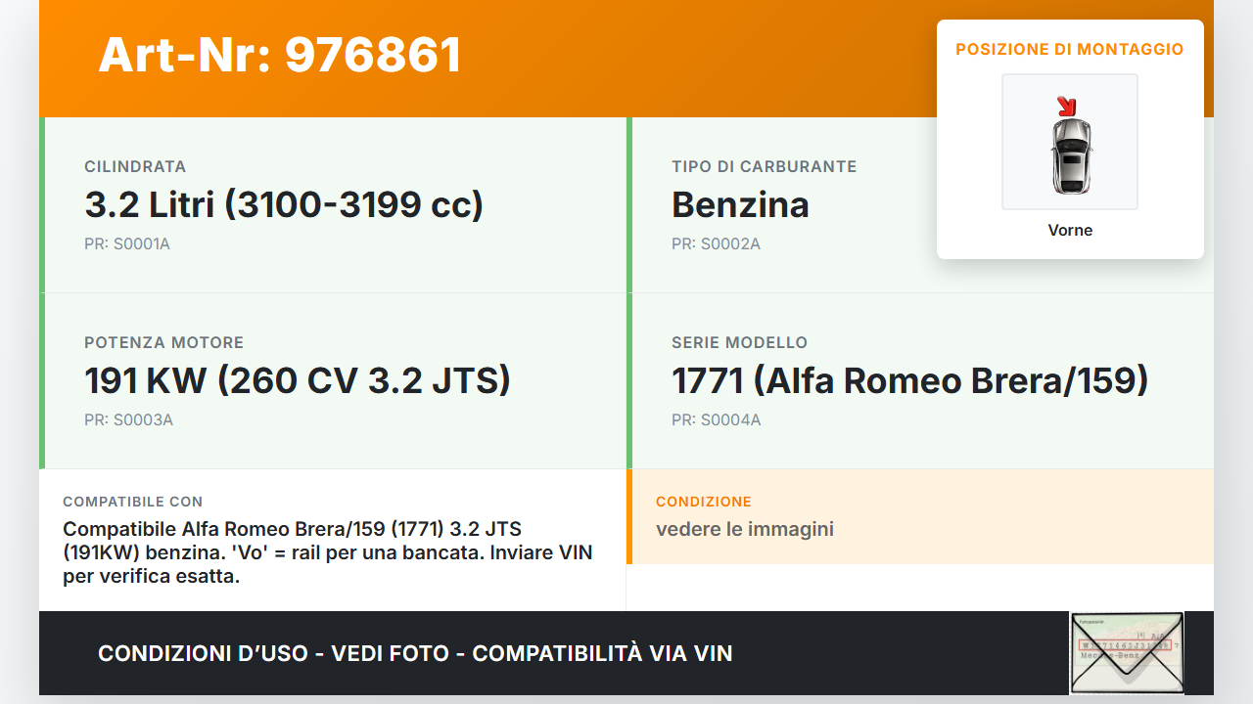This screenshot has height=704, width=1253.
Task: Click PR code S0001A
Action: pyautogui.click(x=127, y=244)
